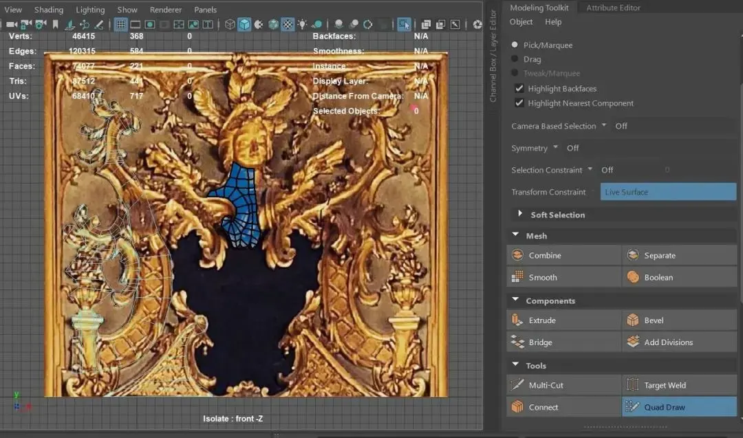Click the Exposure aperture icon
Viewport: 743px width, 438px height.
[x=477, y=24]
